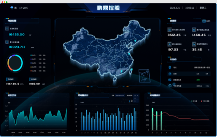This screenshot has height=137, width=217.
Task: Click the icon beside the 197.23 value
Action: pyautogui.click(x=169, y=44)
